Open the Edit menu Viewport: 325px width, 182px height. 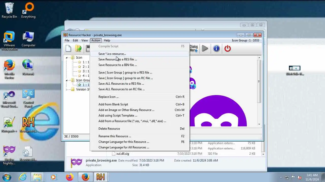(75, 40)
